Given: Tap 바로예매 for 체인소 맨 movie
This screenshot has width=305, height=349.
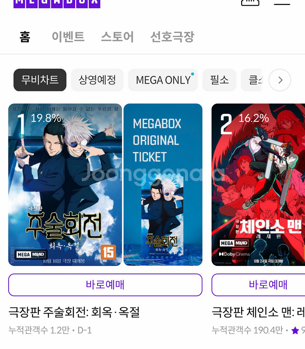Looking at the screenshot, I should pos(258,285).
